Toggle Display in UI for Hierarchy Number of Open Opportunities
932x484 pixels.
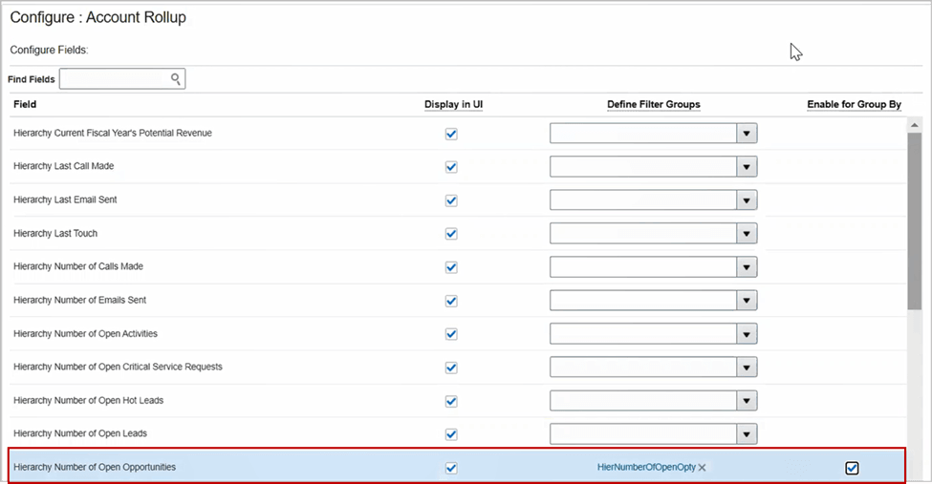pos(451,468)
